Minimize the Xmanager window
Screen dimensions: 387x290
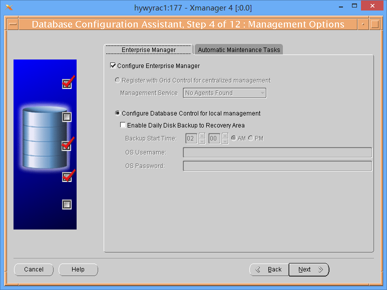pyautogui.click(x=341, y=6)
